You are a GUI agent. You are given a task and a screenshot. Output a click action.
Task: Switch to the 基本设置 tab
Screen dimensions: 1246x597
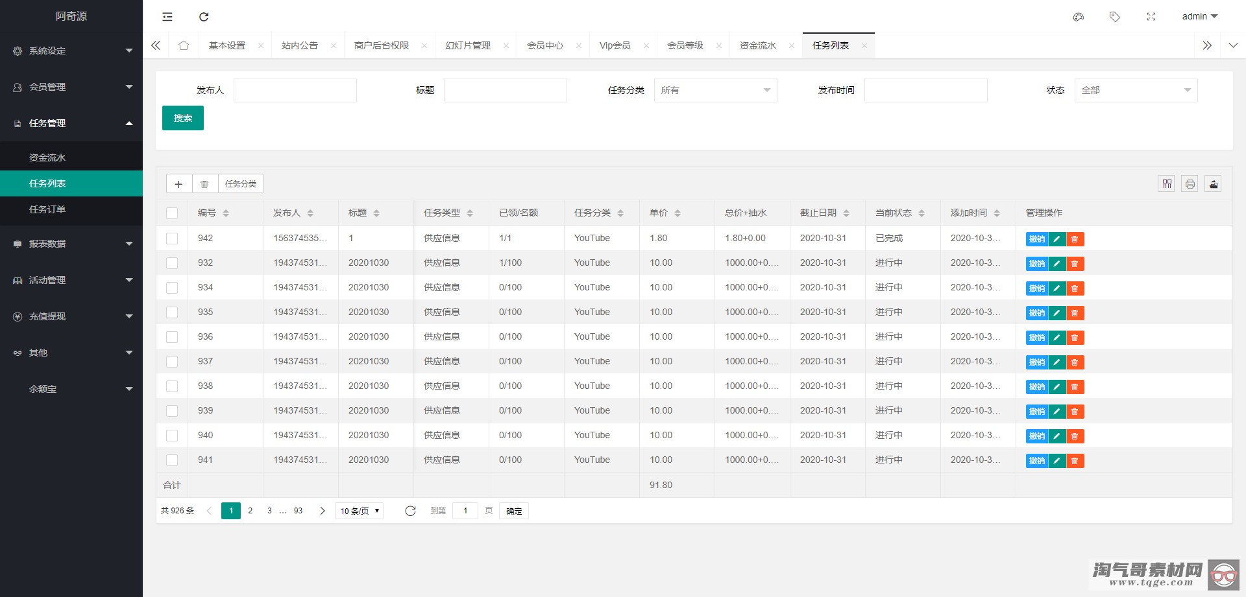(227, 45)
